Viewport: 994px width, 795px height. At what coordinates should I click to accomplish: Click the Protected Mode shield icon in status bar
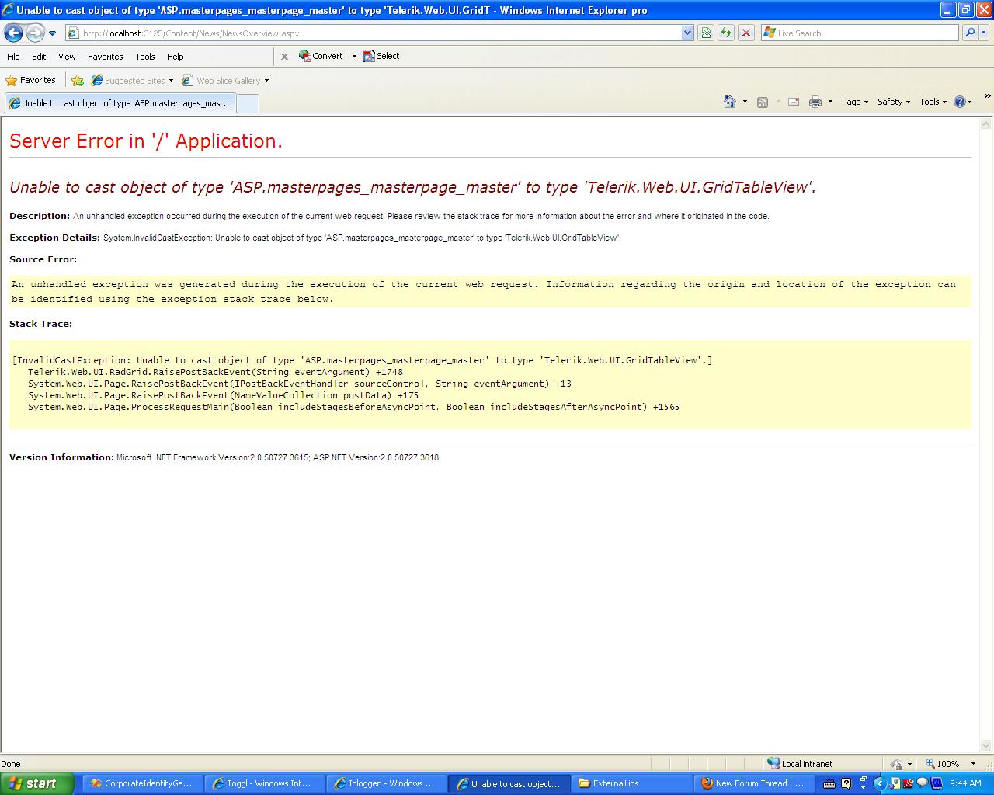[x=897, y=764]
